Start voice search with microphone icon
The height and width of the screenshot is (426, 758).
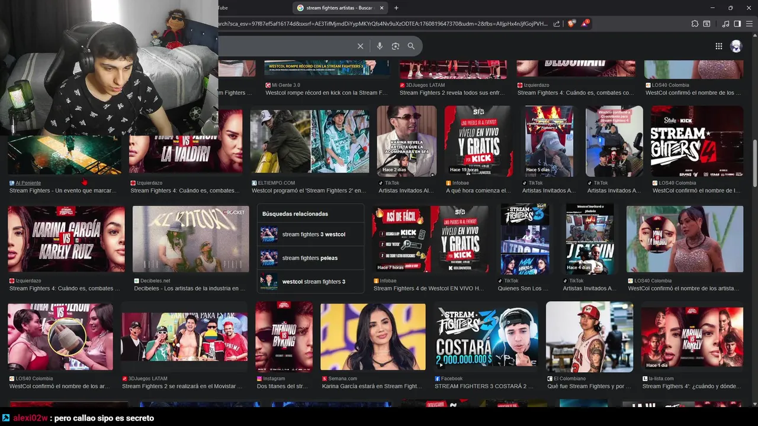pos(380,46)
